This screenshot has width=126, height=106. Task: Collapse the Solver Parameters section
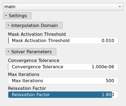click(x=31, y=52)
